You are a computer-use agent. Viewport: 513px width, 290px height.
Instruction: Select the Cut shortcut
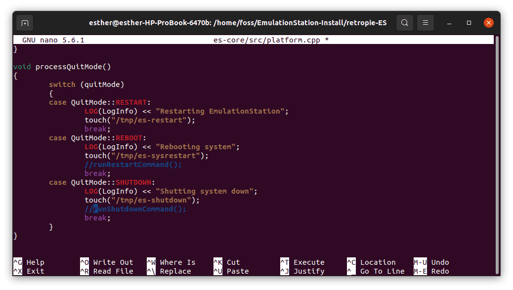pyautogui.click(x=233, y=262)
